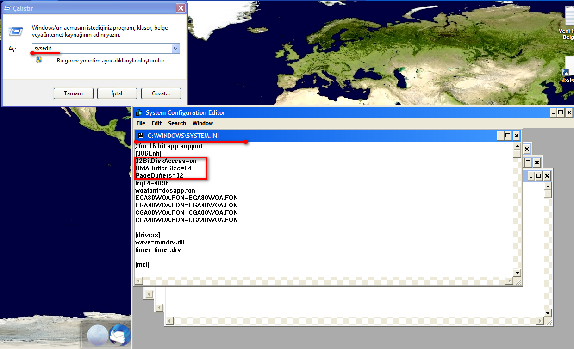
Task: Click the 'Irq14=4096' line
Action: [x=152, y=183]
